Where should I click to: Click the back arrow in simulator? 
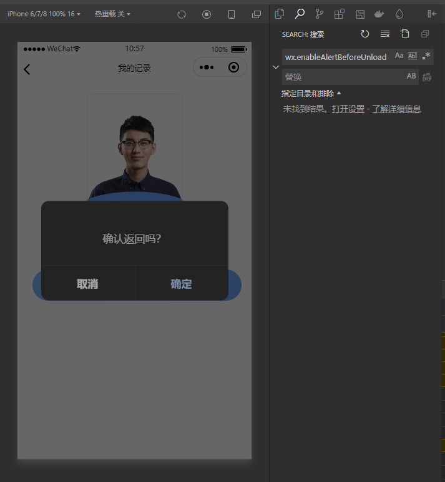coord(27,69)
